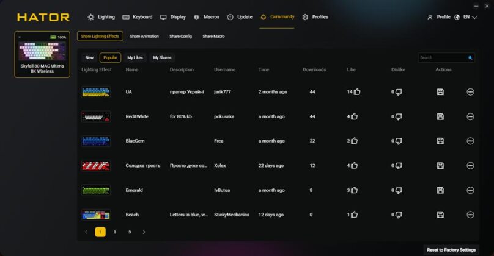Viewport: 494px width, 256px height.
Task: Open the Beach lighting effect thumbnail
Action: tap(96, 215)
